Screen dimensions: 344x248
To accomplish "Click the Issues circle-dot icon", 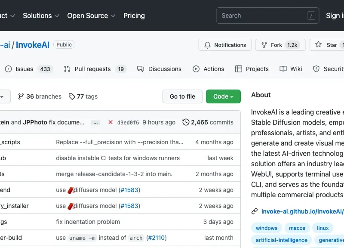I will pyautogui.click(x=8, y=69).
